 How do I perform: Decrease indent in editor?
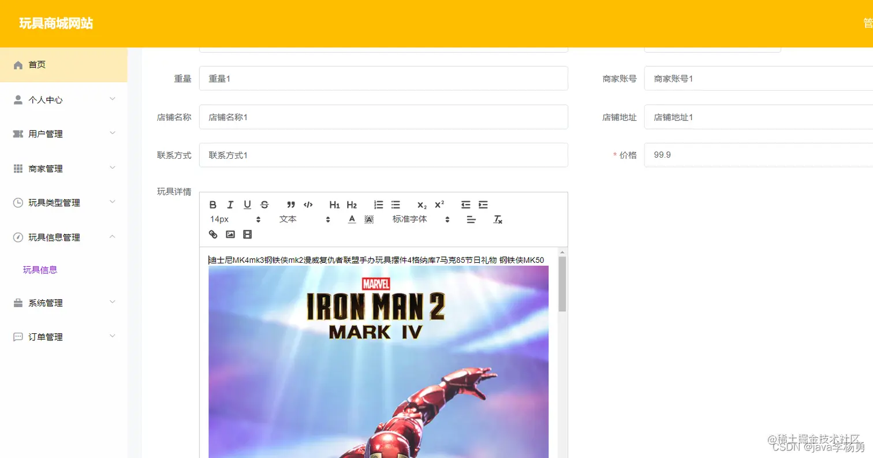pos(466,204)
